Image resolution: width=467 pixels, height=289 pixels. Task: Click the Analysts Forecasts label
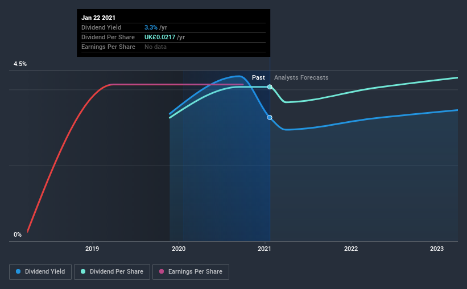click(301, 77)
